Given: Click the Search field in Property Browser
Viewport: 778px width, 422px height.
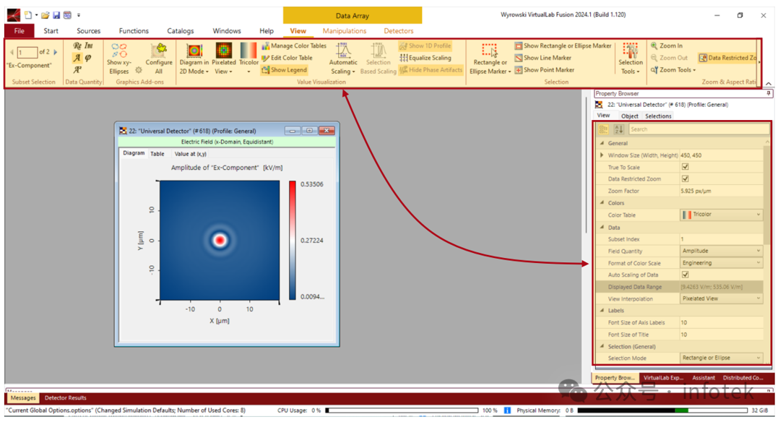Looking at the screenshot, I should 699,129.
